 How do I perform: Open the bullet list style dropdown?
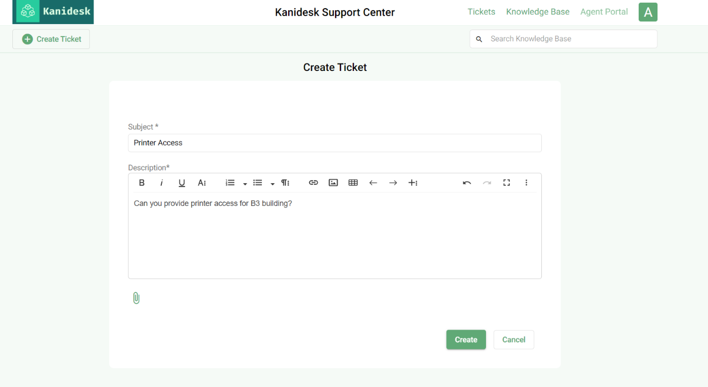[272, 183]
